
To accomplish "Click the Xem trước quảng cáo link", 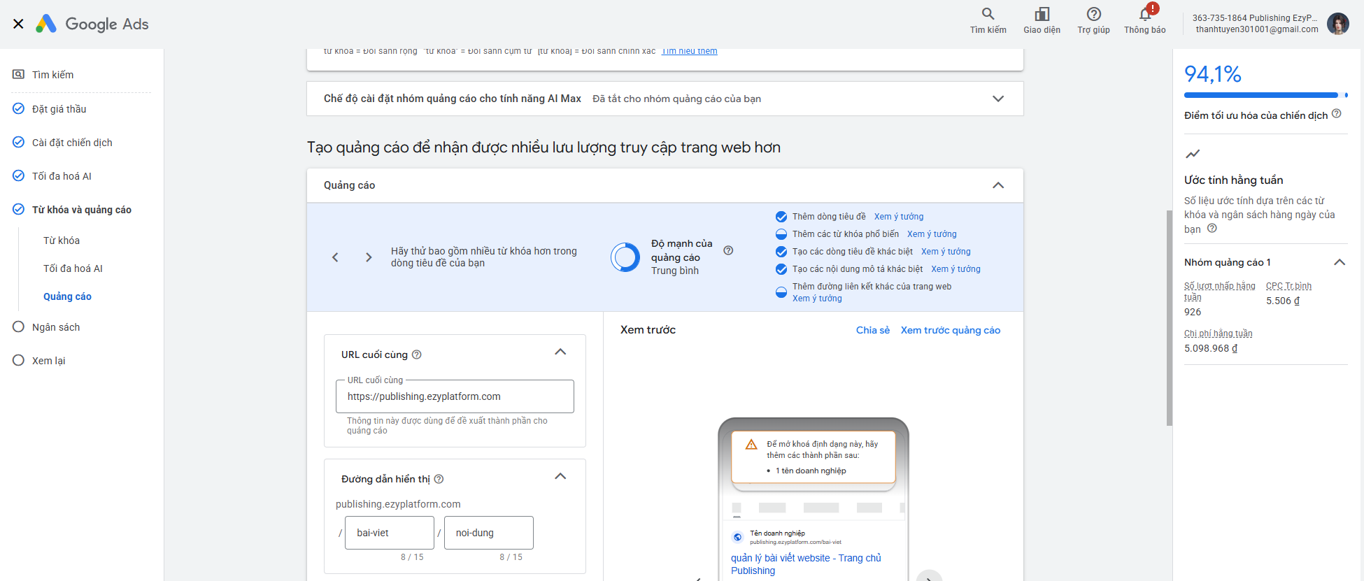I will [x=951, y=330].
